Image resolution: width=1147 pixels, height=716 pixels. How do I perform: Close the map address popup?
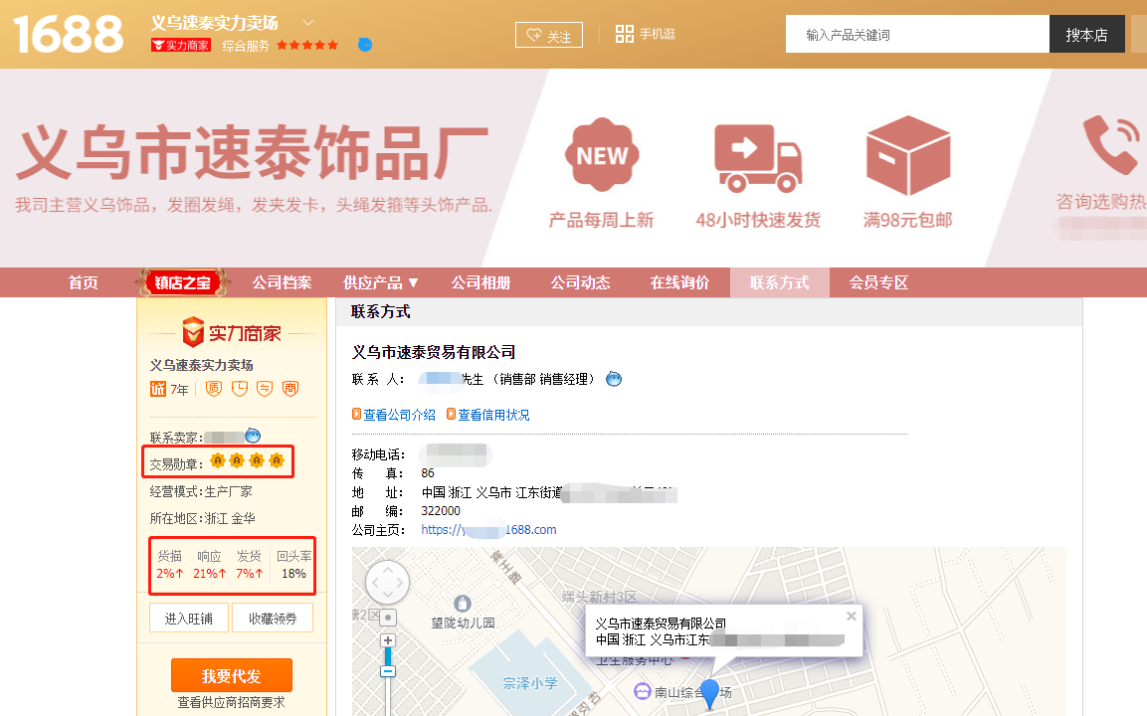(851, 616)
